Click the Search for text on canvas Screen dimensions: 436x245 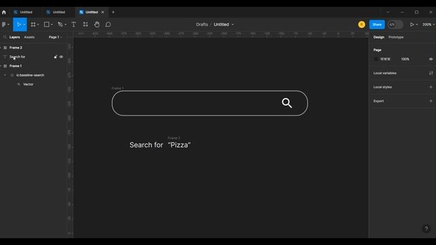[146, 145]
